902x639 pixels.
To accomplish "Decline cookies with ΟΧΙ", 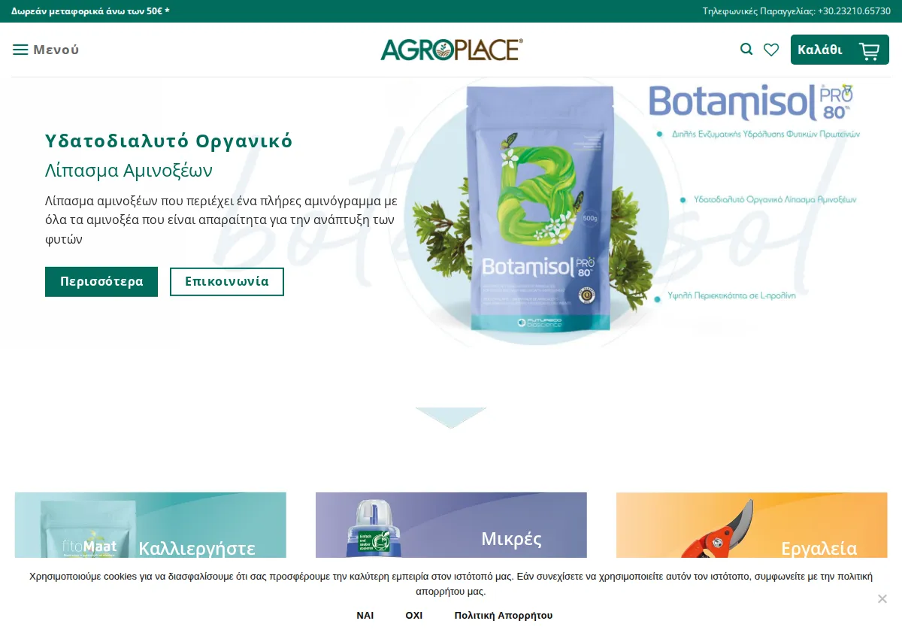I will pyautogui.click(x=414, y=615).
